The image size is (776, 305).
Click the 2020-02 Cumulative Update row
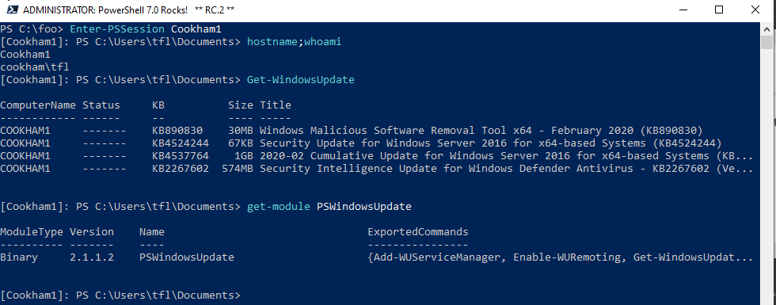(376, 155)
